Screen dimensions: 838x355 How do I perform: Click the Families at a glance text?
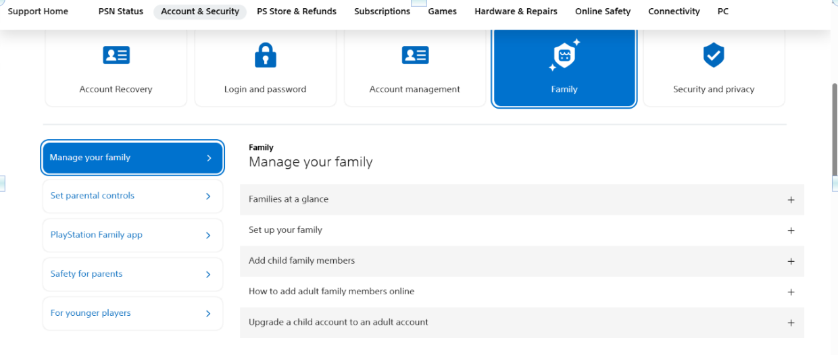289,199
